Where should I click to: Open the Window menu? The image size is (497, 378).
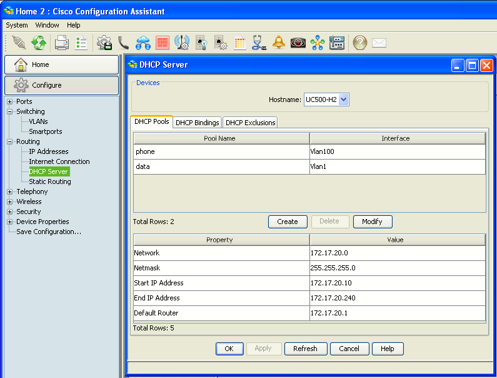click(x=47, y=25)
